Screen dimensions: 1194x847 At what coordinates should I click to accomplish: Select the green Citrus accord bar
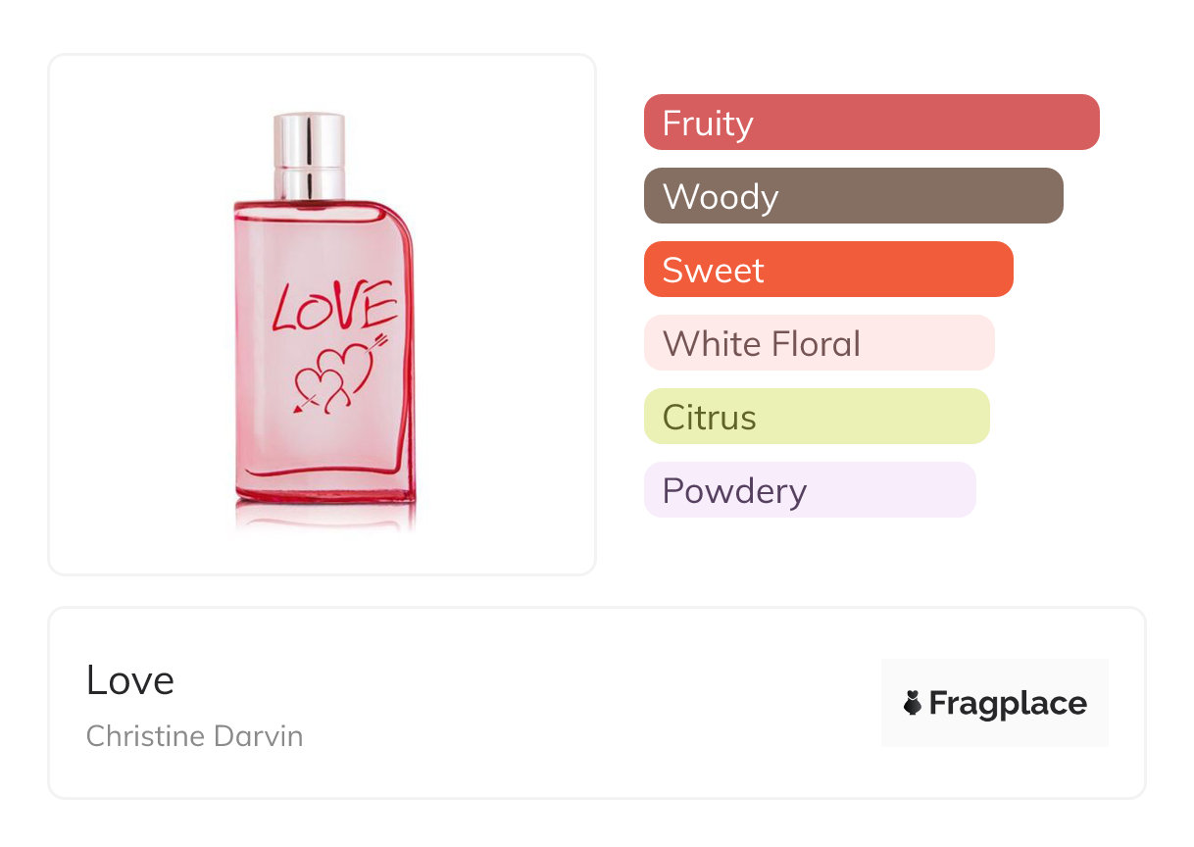(816, 417)
